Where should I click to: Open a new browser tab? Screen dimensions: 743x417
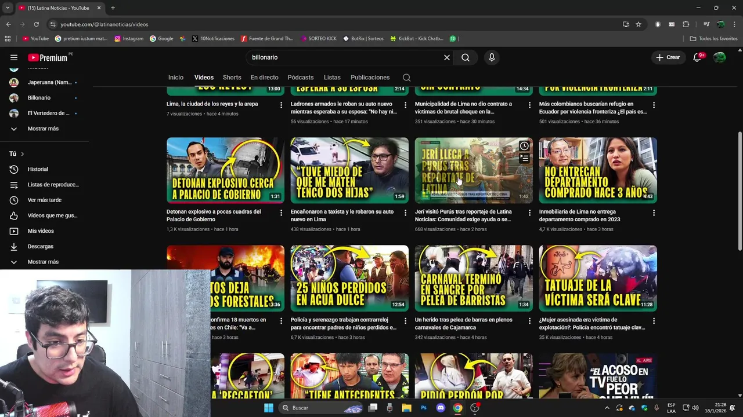tap(113, 8)
